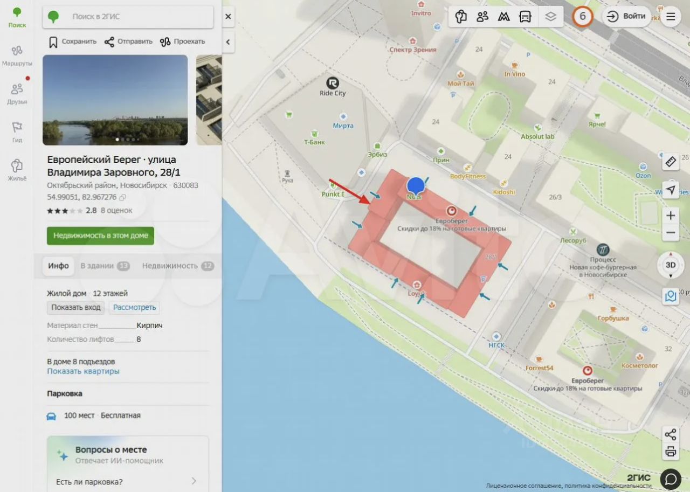Image resolution: width=690 pixels, height=492 pixels.
Task: Click the map-with-pin button below the 3D control
Action: point(671,296)
